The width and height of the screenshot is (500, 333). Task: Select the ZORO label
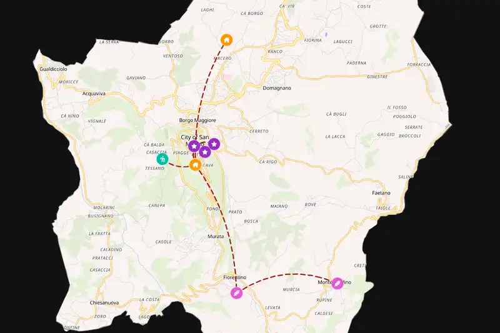[x=100, y=316]
